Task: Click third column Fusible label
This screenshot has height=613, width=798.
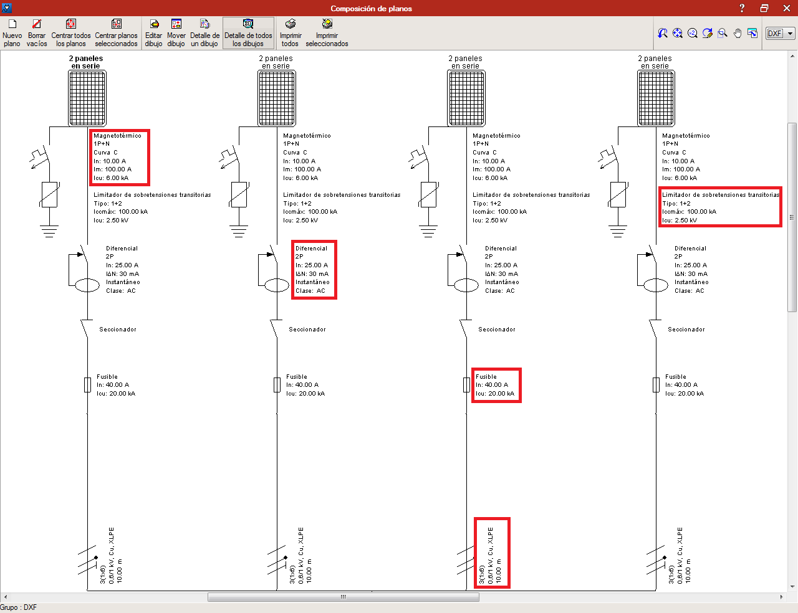Action: [486, 376]
